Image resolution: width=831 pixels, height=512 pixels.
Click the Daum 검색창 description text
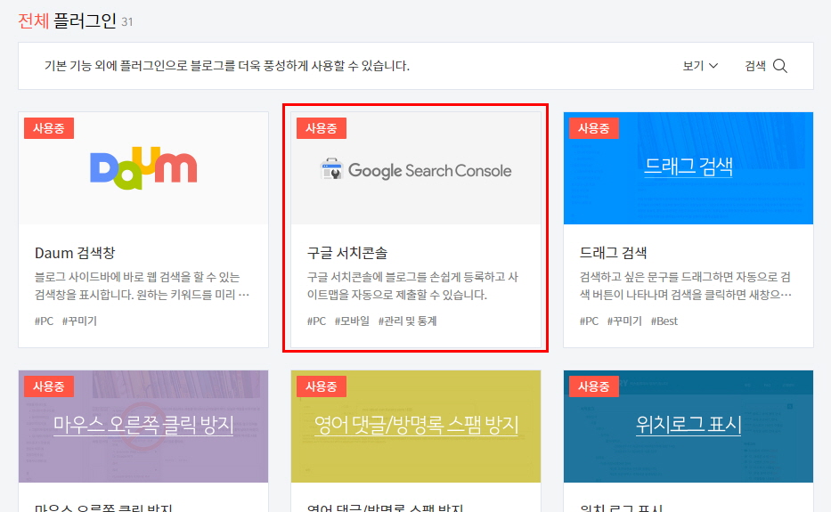click(142, 286)
